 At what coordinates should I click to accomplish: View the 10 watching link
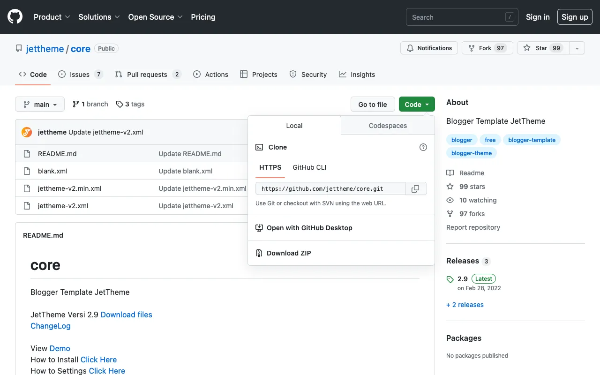(472, 200)
